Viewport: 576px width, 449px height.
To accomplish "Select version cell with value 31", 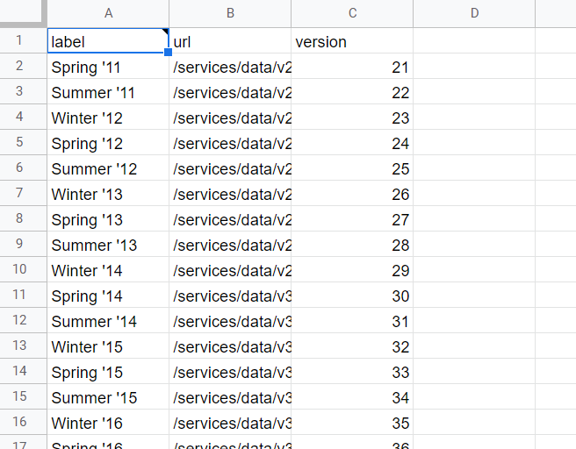I will [352, 320].
